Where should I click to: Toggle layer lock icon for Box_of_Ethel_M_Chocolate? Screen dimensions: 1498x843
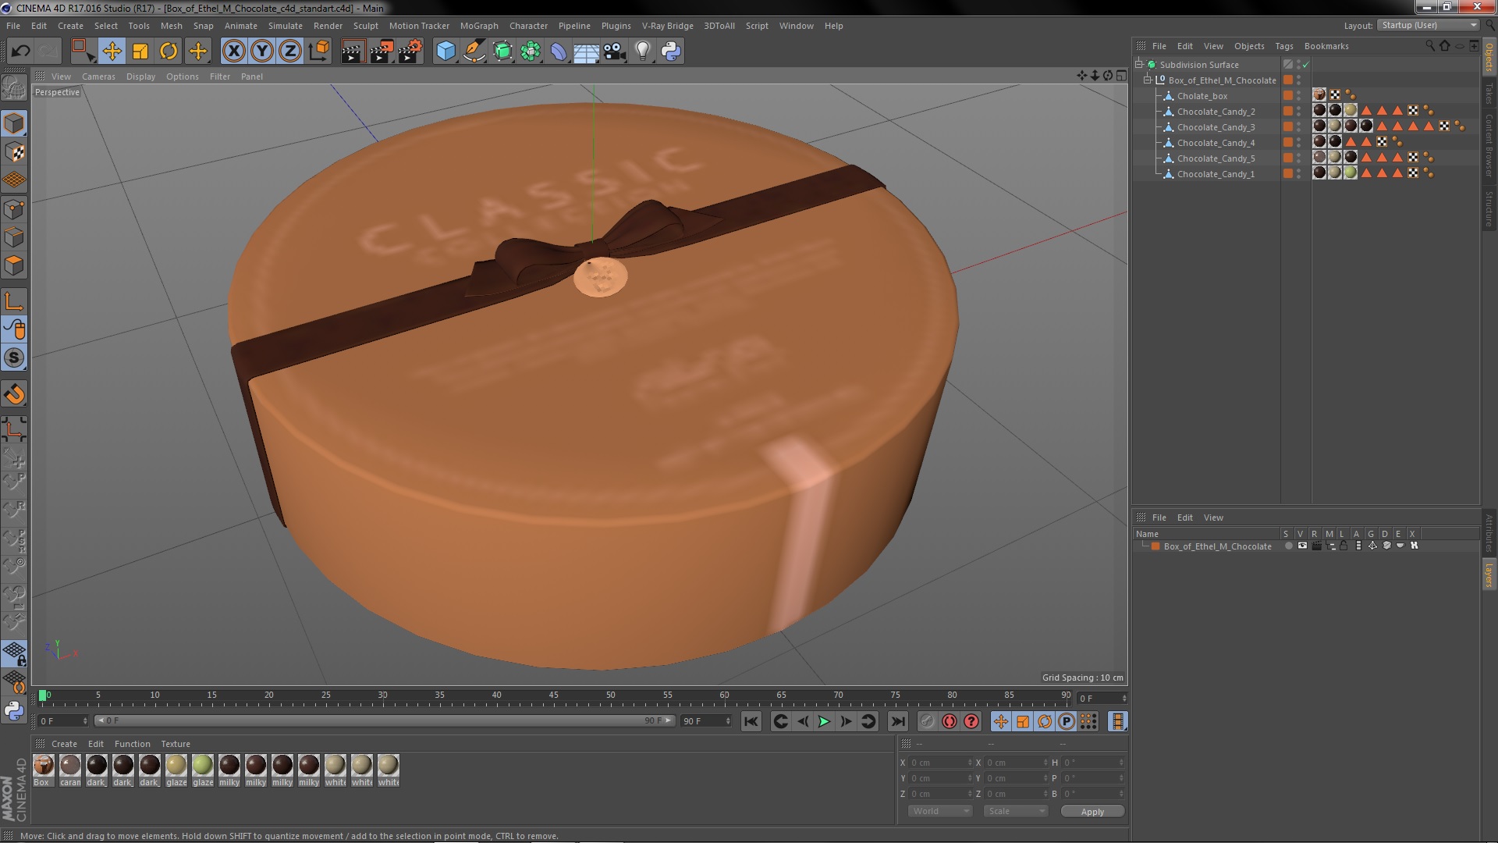tap(1344, 546)
